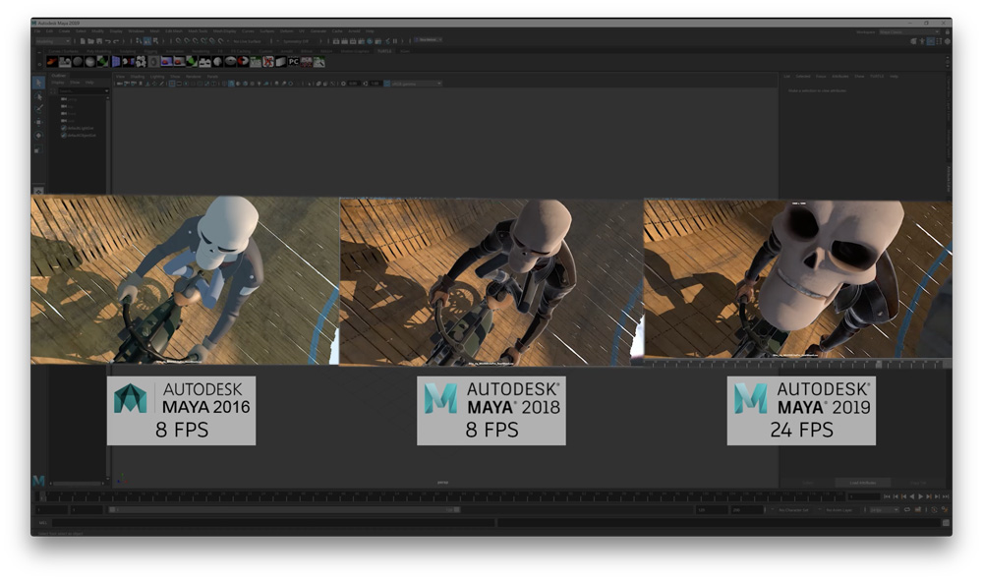Toggle the highlighted Attribute Editor panel icon
Image resolution: width=983 pixels, height=580 pixels.
pos(933,41)
